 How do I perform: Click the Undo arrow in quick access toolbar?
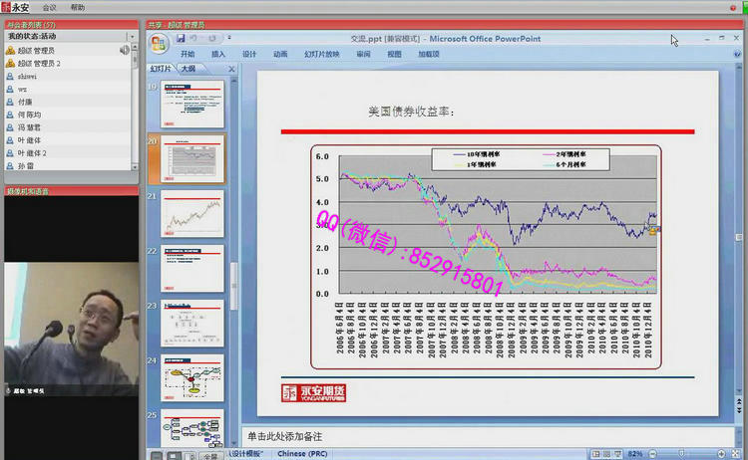(194, 38)
